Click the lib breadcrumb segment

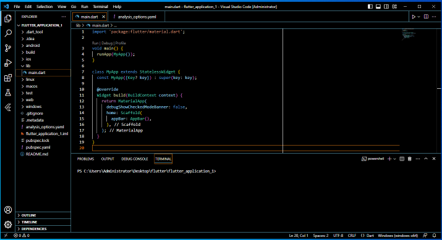78,25
